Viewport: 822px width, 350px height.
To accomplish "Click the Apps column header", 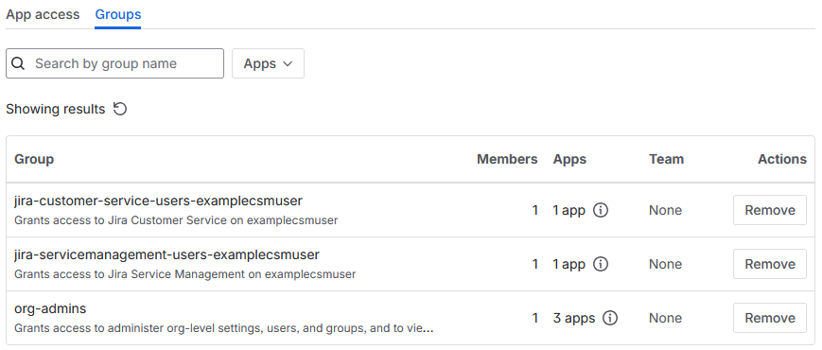I will pyautogui.click(x=569, y=159).
